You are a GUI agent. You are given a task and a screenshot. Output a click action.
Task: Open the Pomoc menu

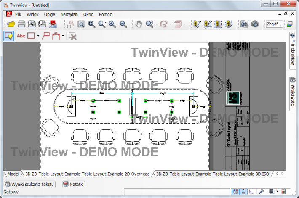105,14
